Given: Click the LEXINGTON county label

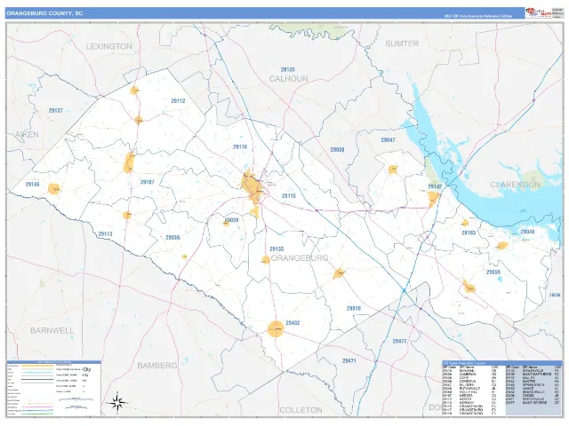Looking at the screenshot, I should tap(108, 46).
